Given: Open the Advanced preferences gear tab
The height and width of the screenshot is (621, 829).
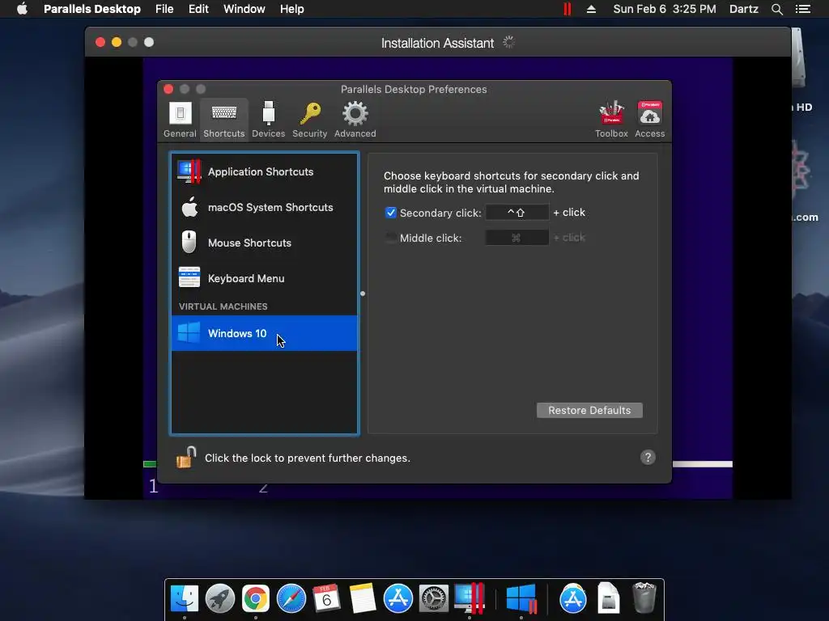Looking at the screenshot, I should coord(355,120).
